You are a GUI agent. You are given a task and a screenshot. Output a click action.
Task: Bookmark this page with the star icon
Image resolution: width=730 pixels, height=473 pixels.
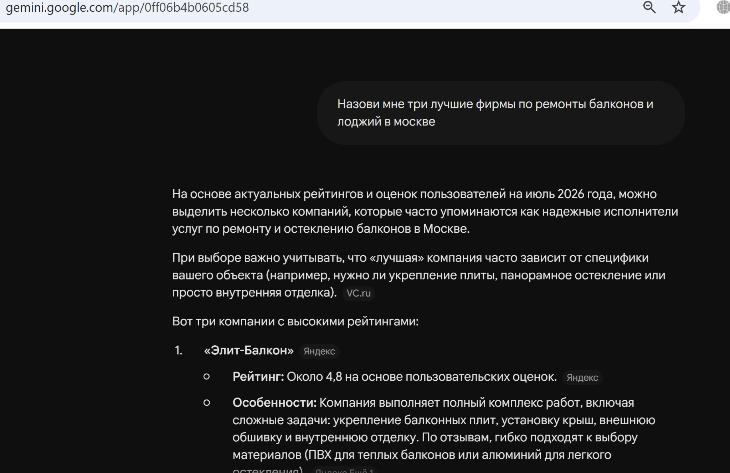(x=678, y=7)
